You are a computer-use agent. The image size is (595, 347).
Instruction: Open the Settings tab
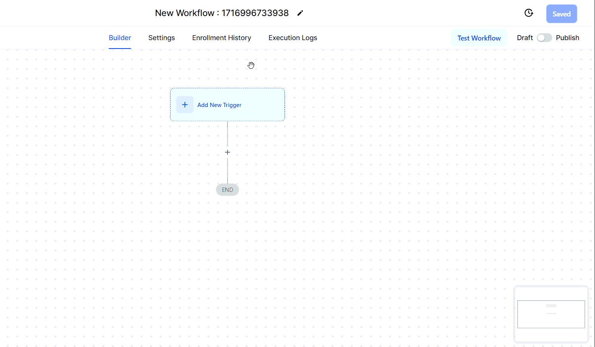[x=161, y=38]
